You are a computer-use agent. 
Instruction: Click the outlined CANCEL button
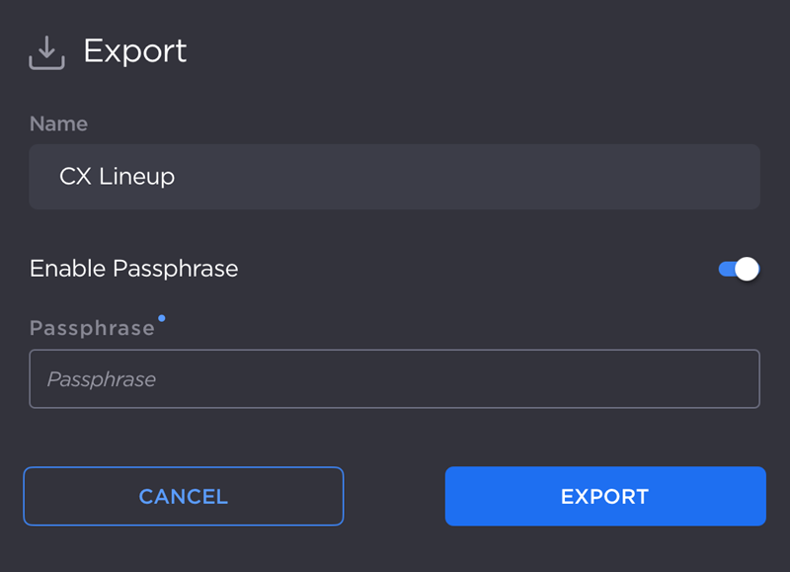pos(183,496)
